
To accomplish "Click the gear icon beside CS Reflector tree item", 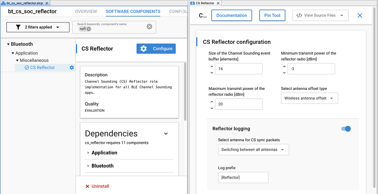I will pyautogui.click(x=72, y=68).
